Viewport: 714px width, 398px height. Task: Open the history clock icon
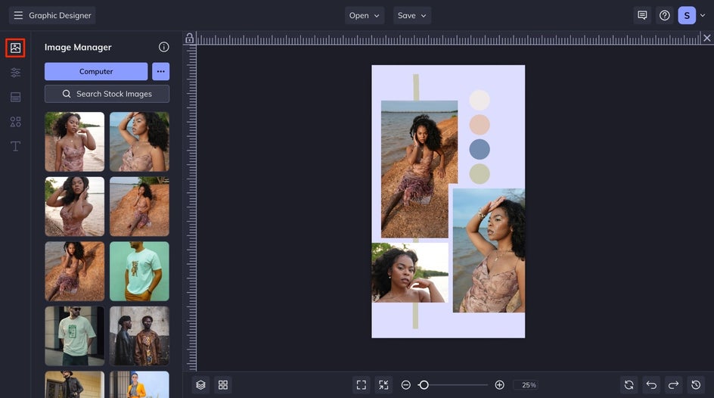click(x=696, y=385)
